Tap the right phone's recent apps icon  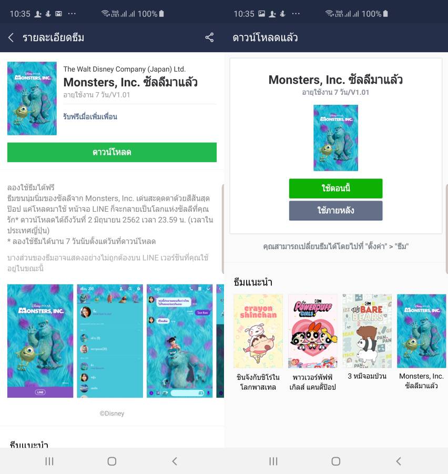coord(273,461)
